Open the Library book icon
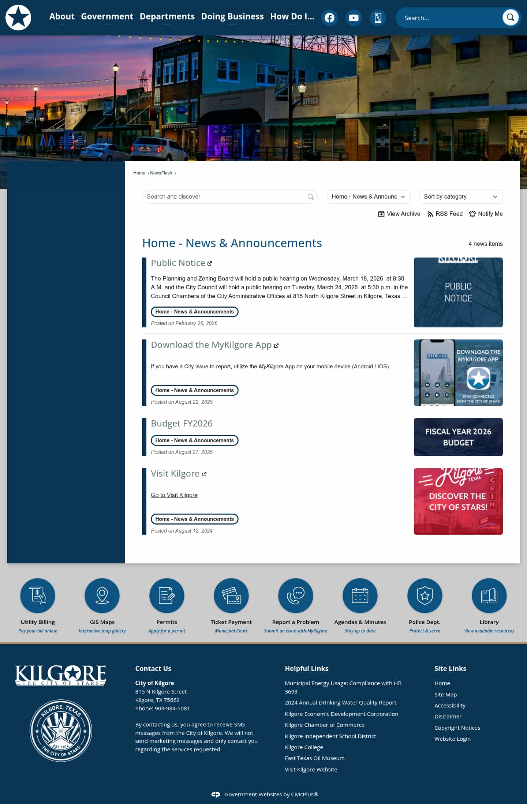The image size is (527, 804). [x=489, y=596]
